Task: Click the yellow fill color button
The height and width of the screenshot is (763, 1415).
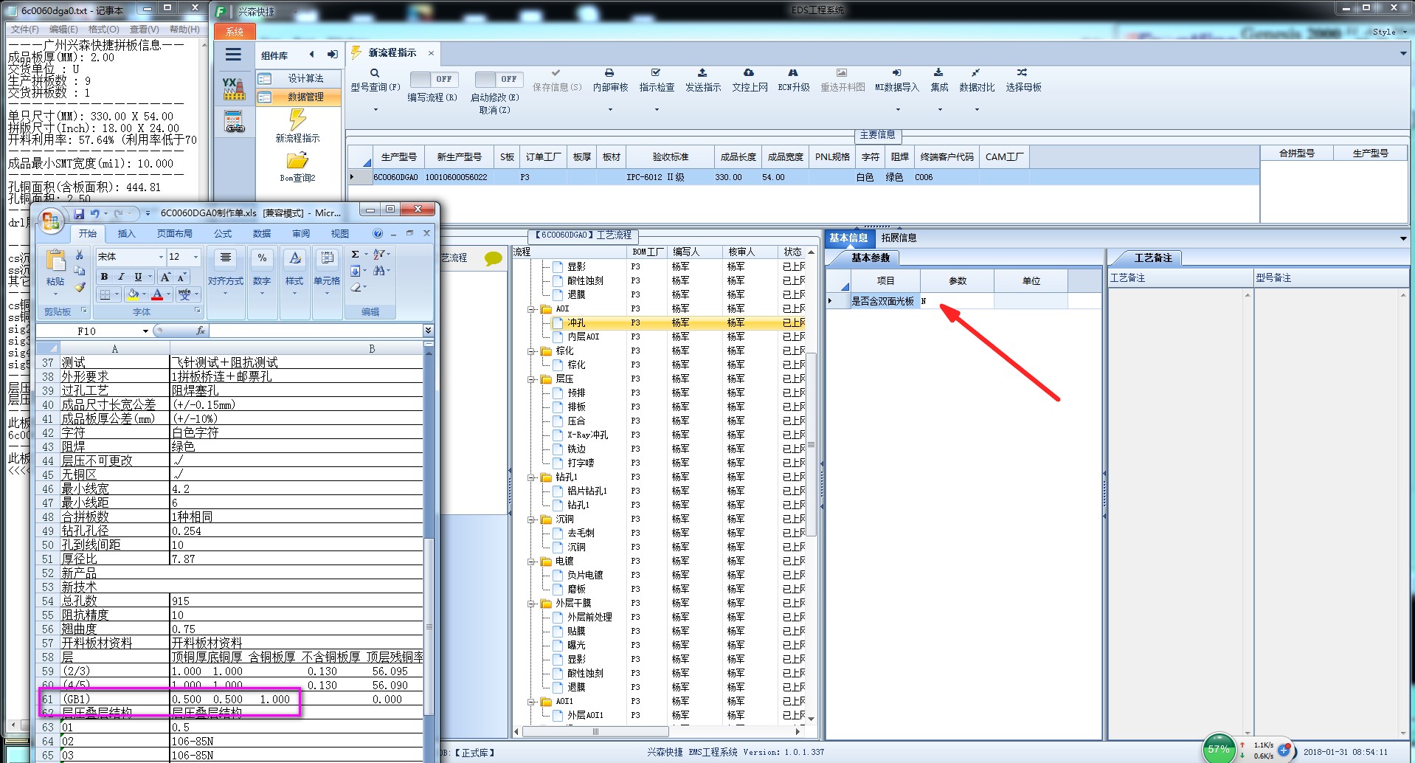Action: click(133, 294)
